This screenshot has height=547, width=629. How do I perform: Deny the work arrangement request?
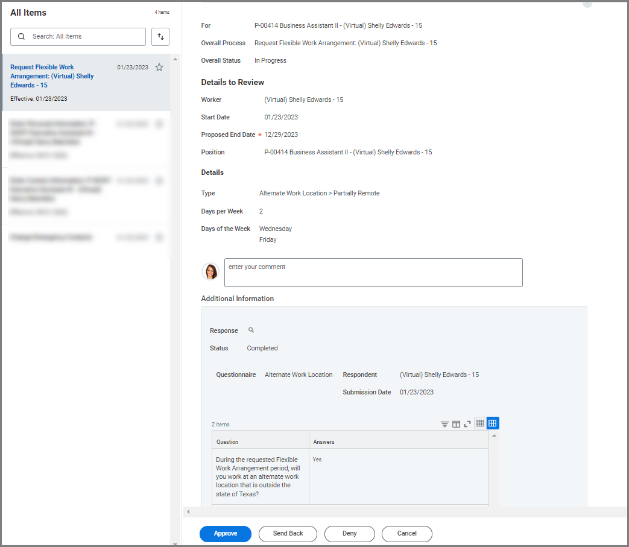click(x=349, y=534)
